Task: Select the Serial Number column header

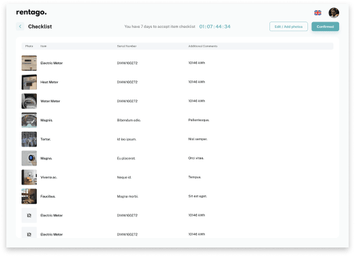Action: 127,46
